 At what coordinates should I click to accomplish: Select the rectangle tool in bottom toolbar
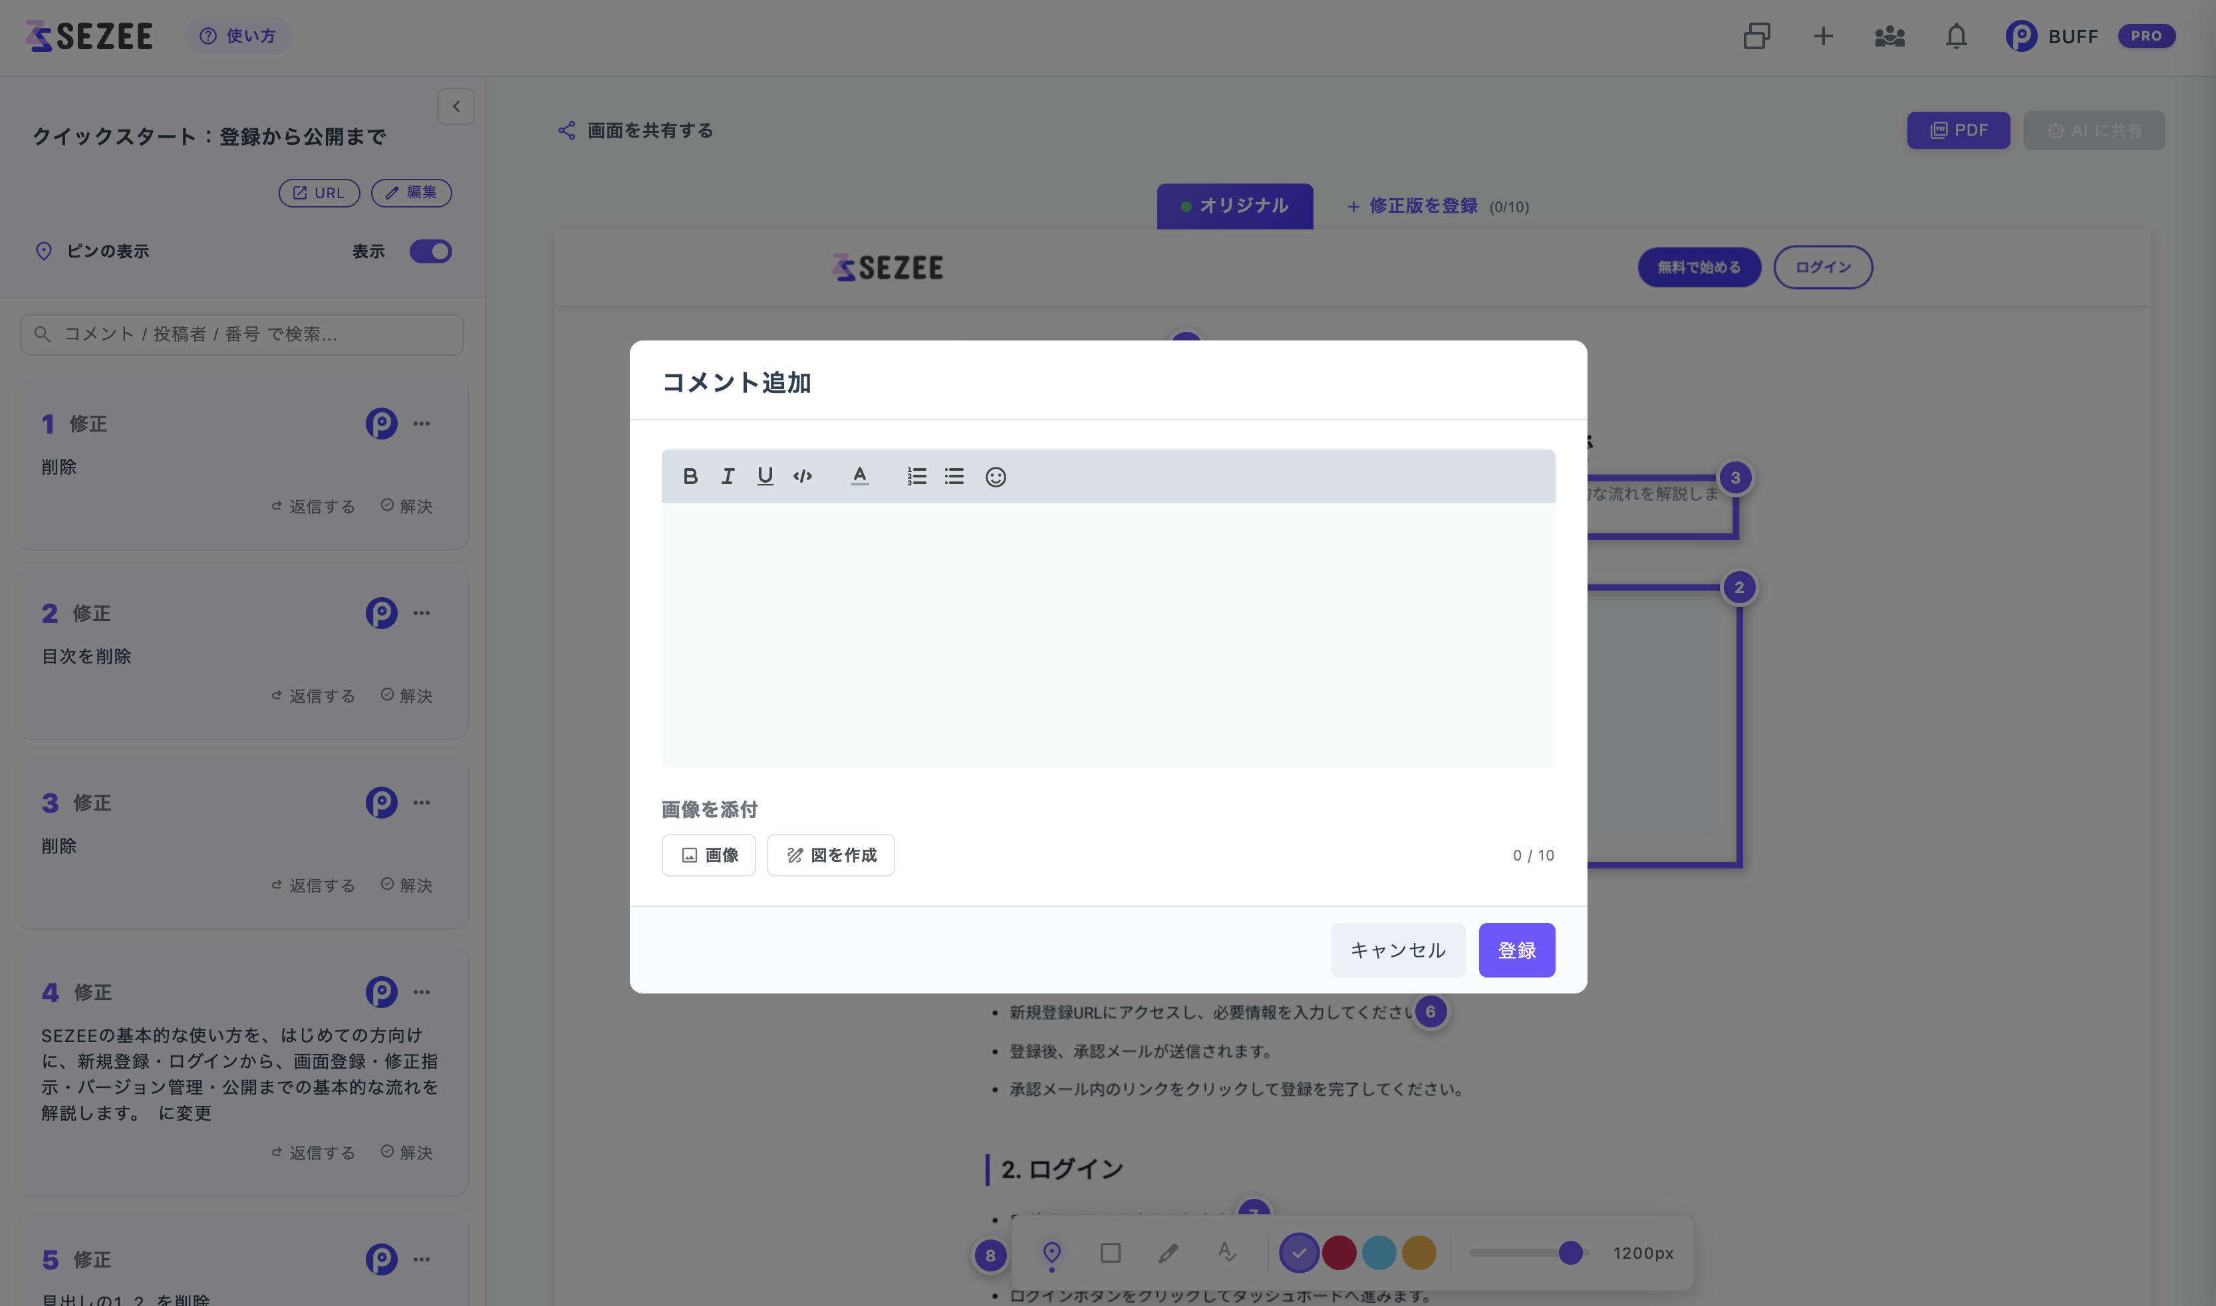[x=1111, y=1252]
